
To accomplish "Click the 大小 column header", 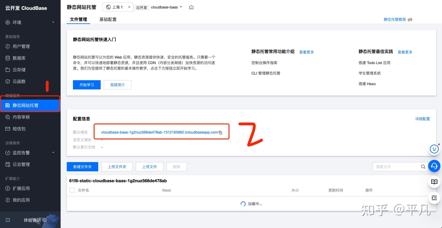I will [x=295, y=190].
